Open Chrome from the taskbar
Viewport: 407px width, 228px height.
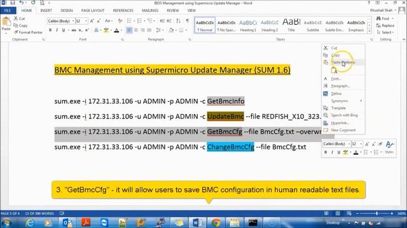(216, 222)
